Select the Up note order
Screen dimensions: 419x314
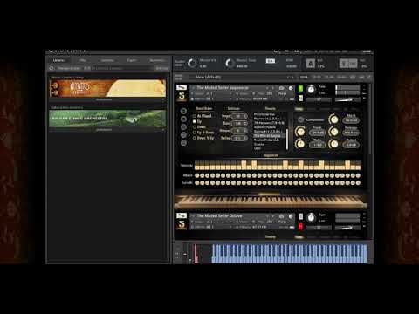[x=197, y=121]
